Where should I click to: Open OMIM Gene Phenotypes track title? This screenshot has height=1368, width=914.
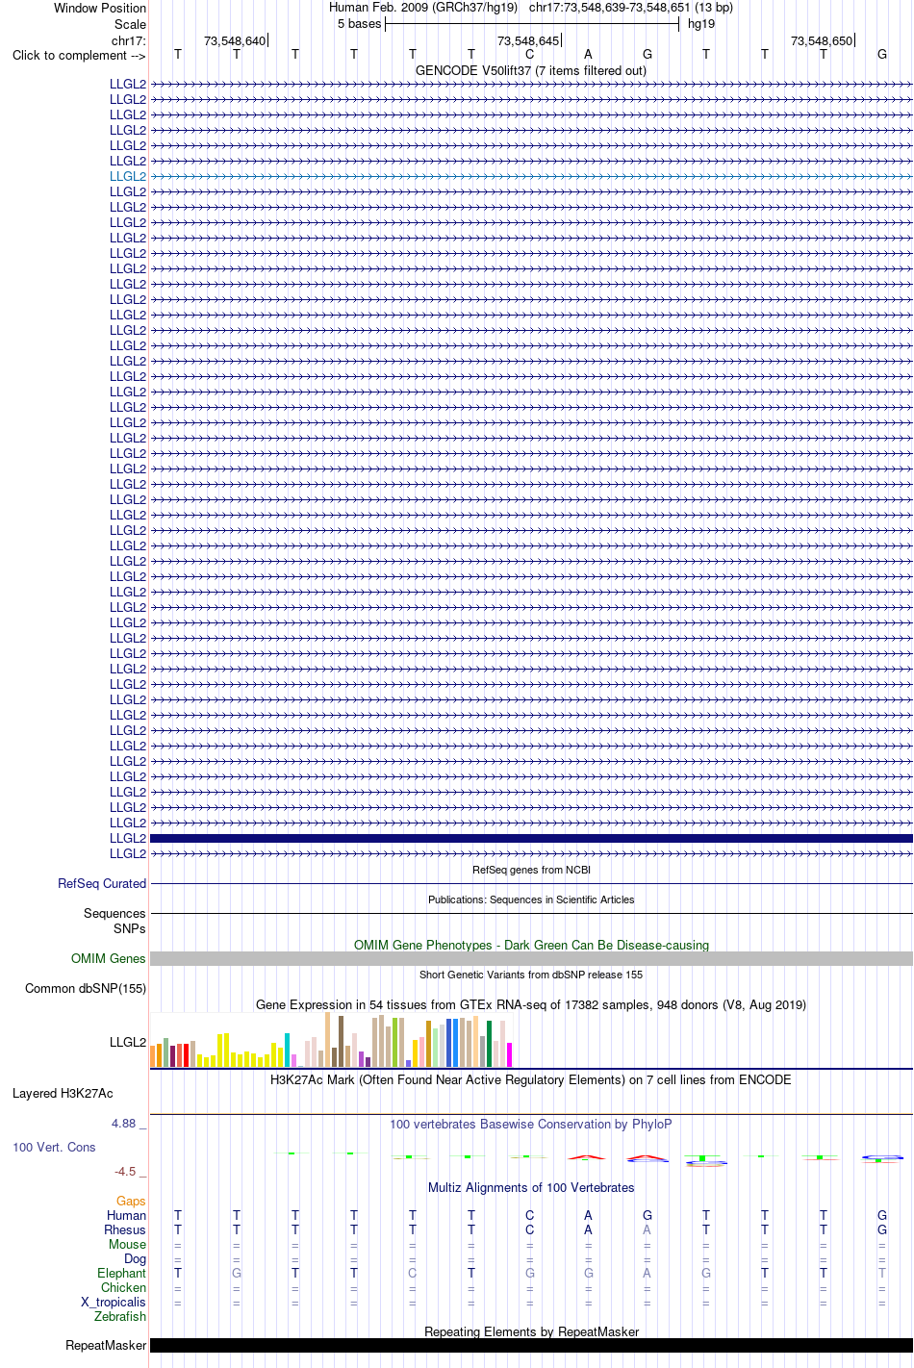(531, 945)
